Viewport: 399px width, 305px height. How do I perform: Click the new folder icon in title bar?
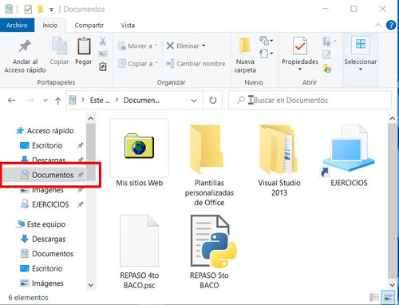coord(40,10)
